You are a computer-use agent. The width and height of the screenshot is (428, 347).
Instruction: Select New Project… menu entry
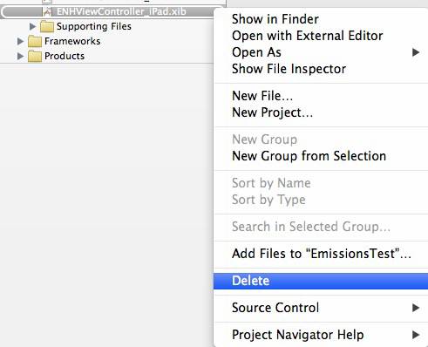click(x=272, y=112)
